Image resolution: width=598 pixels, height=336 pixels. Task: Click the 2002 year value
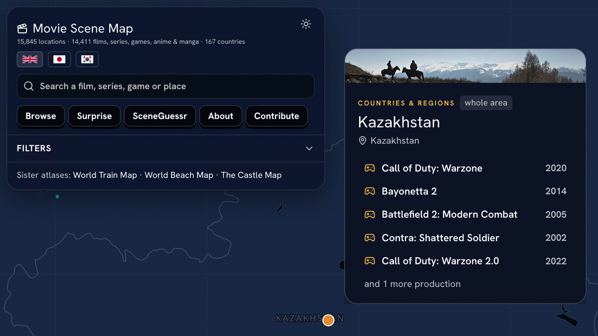click(x=556, y=238)
